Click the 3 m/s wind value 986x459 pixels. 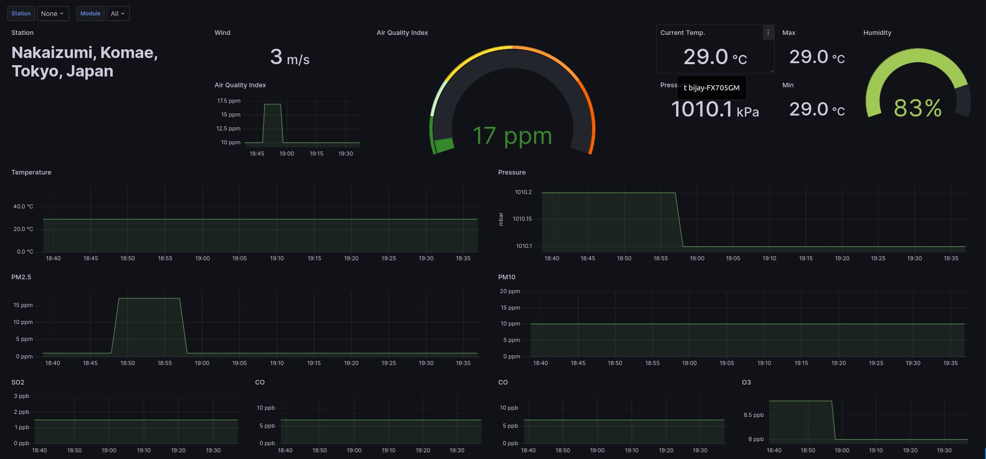pyautogui.click(x=290, y=57)
